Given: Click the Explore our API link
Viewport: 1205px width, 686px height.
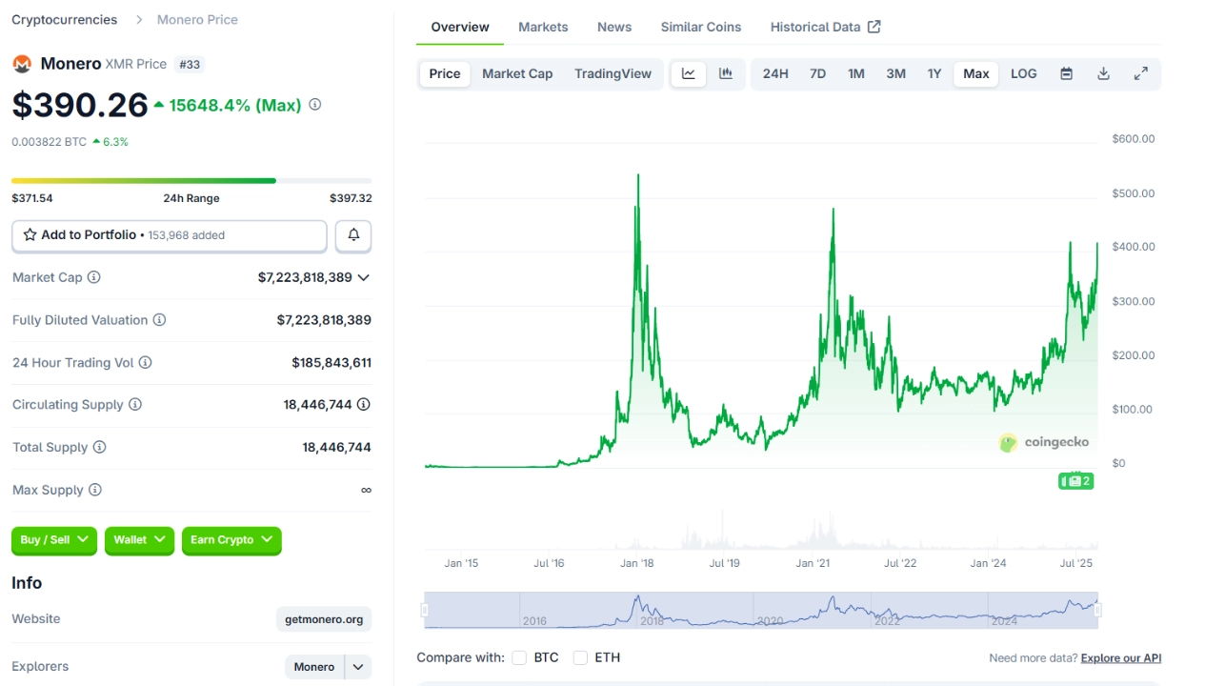Looking at the screenshot, I should click(x=1120, y=657).
